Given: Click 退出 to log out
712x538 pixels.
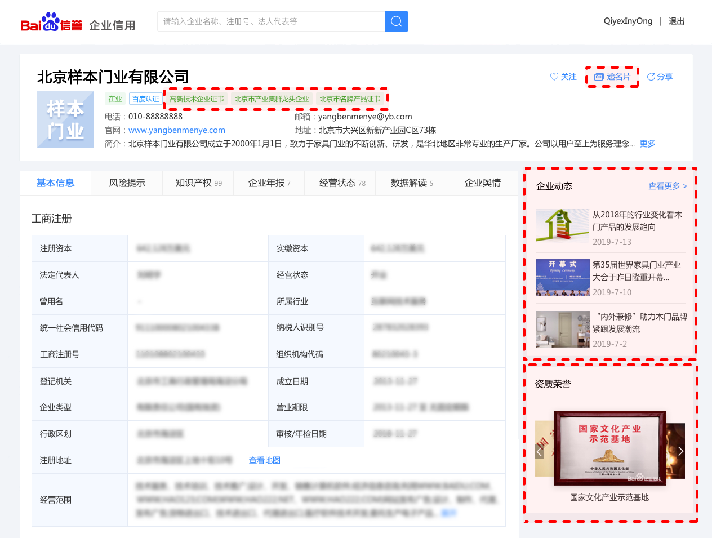Looking at the screenshot, I should pos(675,21).
